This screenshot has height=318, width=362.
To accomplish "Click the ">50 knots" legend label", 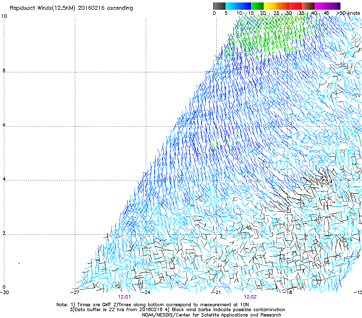I will (348, 13).
